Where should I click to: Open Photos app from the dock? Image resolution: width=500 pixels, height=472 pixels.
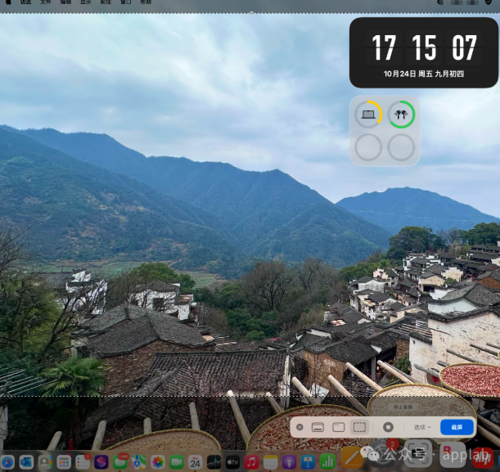(158, 462)
